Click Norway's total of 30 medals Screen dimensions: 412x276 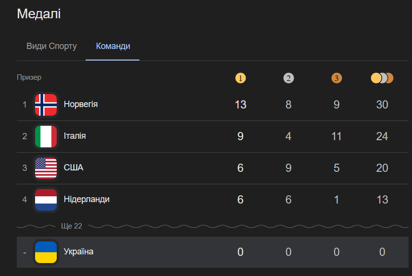click(382, 105)
